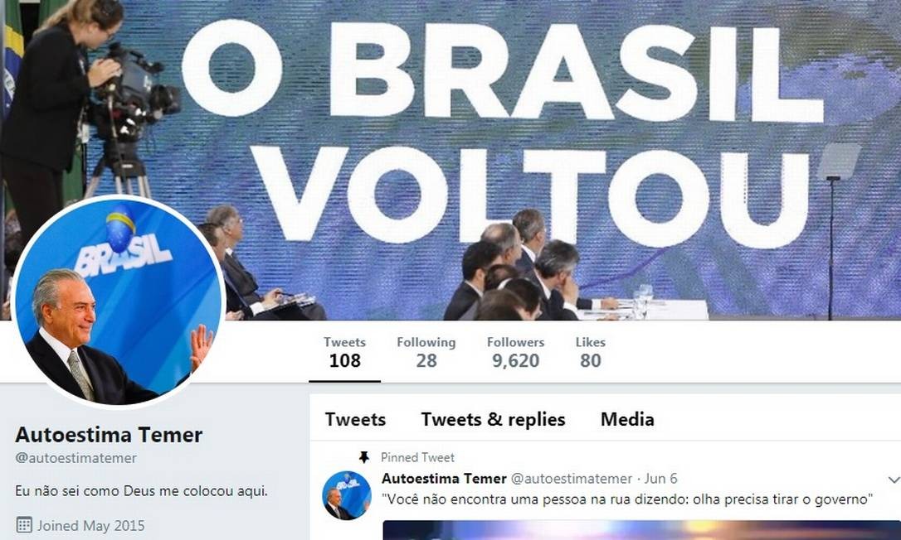The height and width of the screenshot is (540, 901).
Task: Open the Followers 9,620 list
Action: [515, 352]
